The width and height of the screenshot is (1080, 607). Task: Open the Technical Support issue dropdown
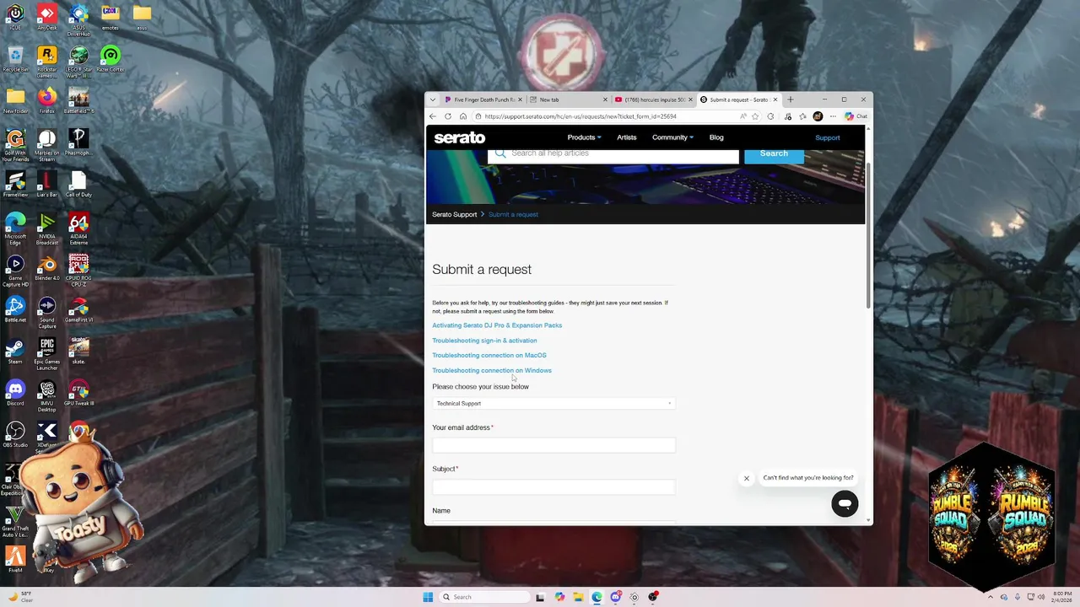(x=553, y=404)
